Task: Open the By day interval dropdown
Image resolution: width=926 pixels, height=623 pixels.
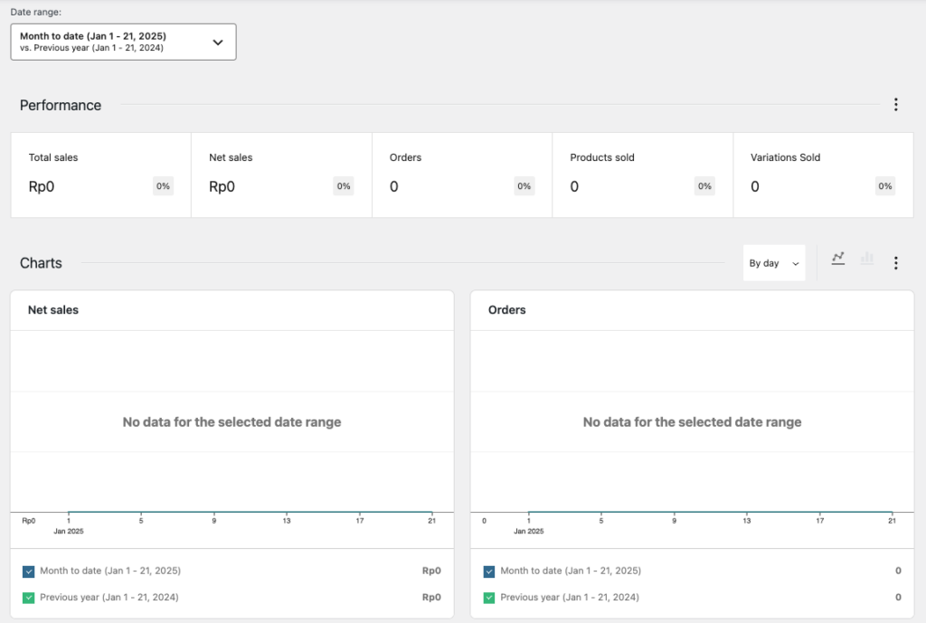Action: point(774,262)
